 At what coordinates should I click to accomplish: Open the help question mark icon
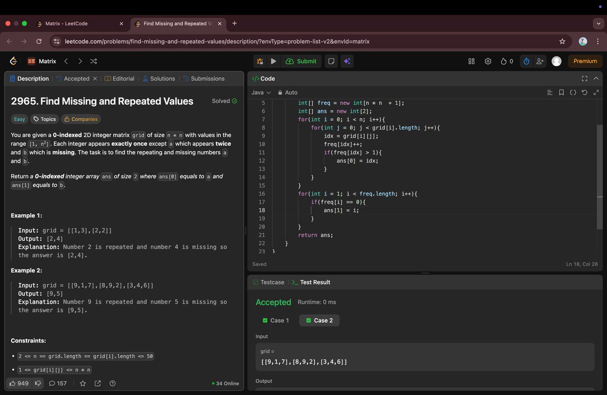(x=112, y=383)
